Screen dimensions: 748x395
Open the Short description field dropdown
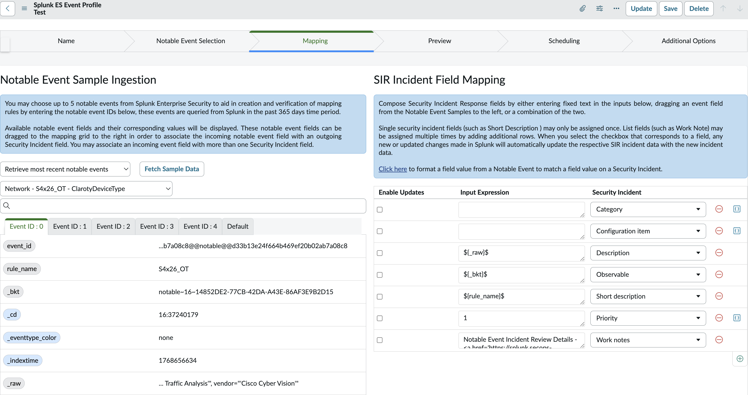pos(648,296)
